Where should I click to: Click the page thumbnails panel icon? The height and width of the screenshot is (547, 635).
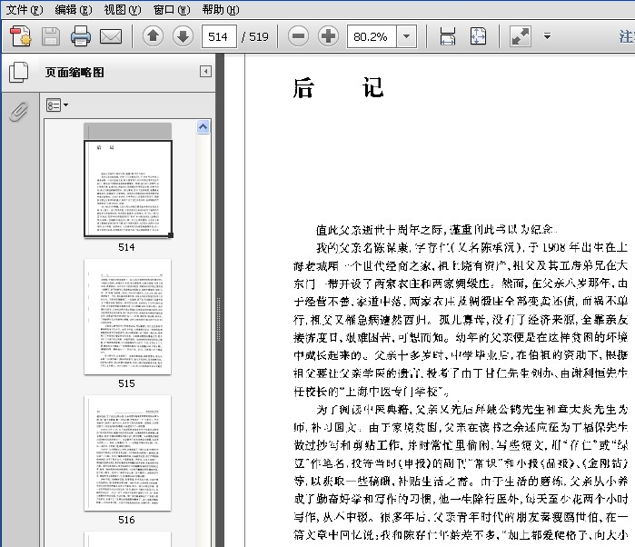(x=19, y=72)
